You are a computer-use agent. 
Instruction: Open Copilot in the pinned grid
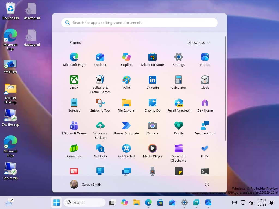tap(126, 60)
